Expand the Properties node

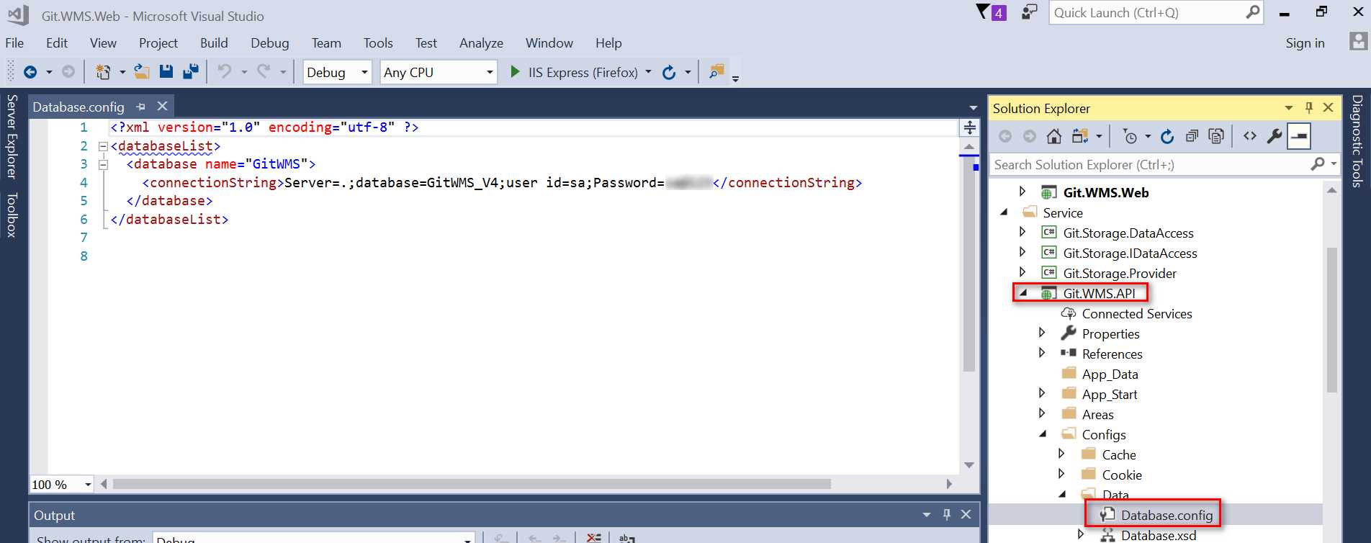[x=1042, y=333]
